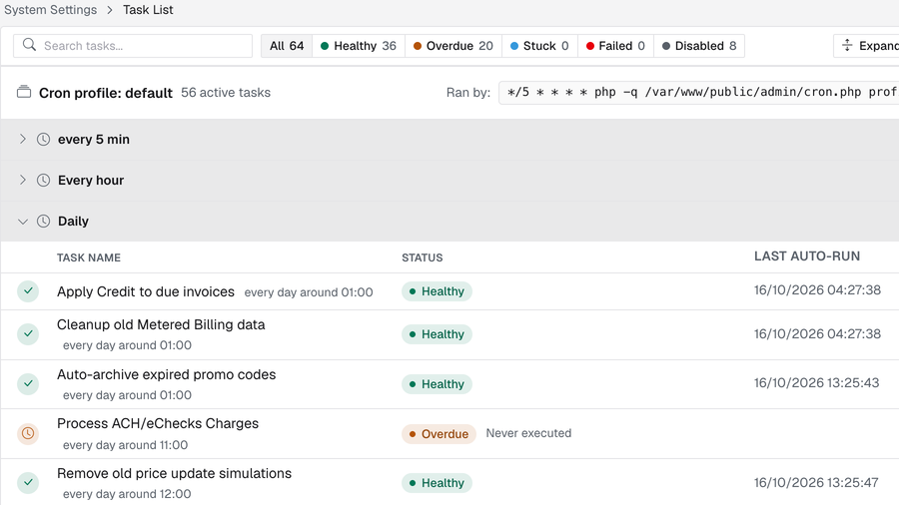899x505 pixels.
Task: Select the cron command text field
Action: [x=699, y=92]
